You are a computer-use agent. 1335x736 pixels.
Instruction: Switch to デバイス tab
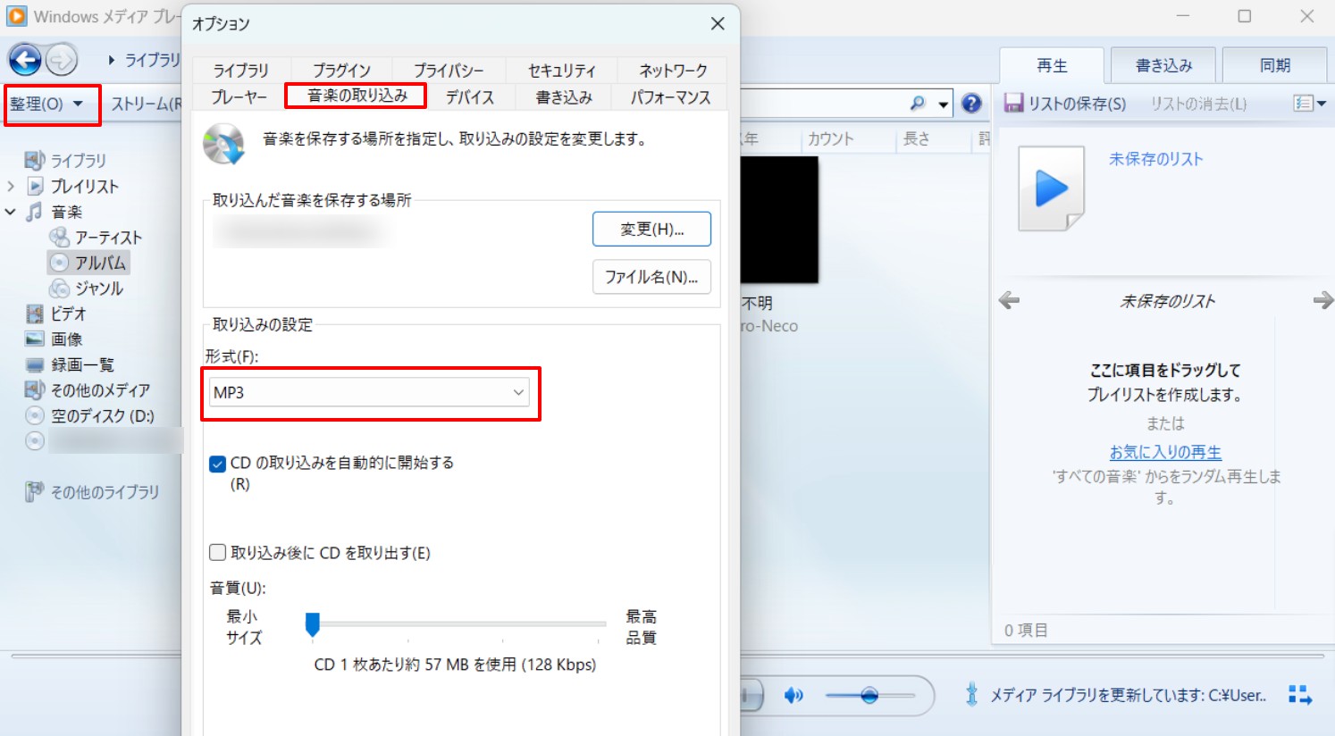click(470, 97)
